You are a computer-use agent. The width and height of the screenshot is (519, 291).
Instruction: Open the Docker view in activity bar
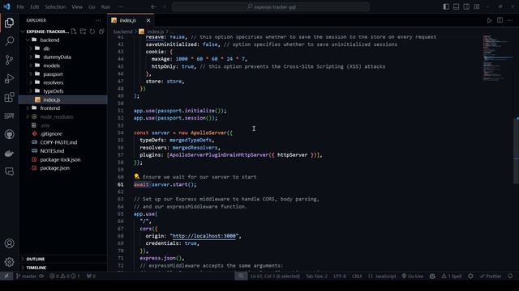pos(9,153)
